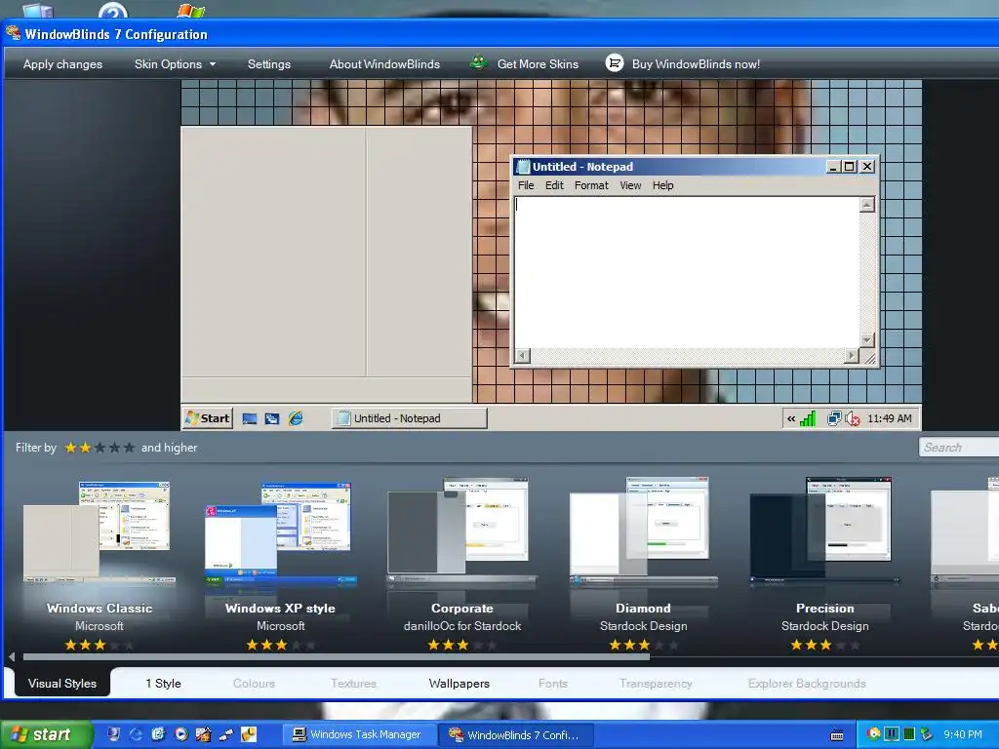The image size is (999, 749).
Task: Switch to Windows Task Manager on the taskbar
Action: click(359, 734)
